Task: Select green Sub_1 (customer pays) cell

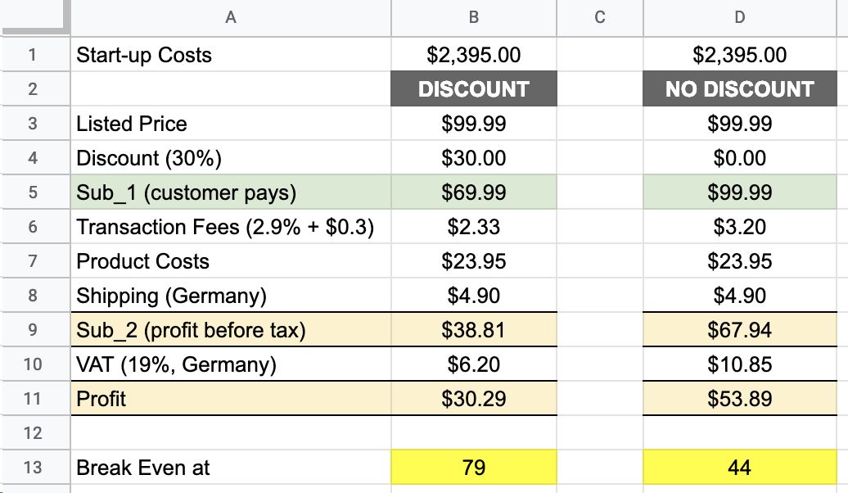Action: click(x=230, y=192)
